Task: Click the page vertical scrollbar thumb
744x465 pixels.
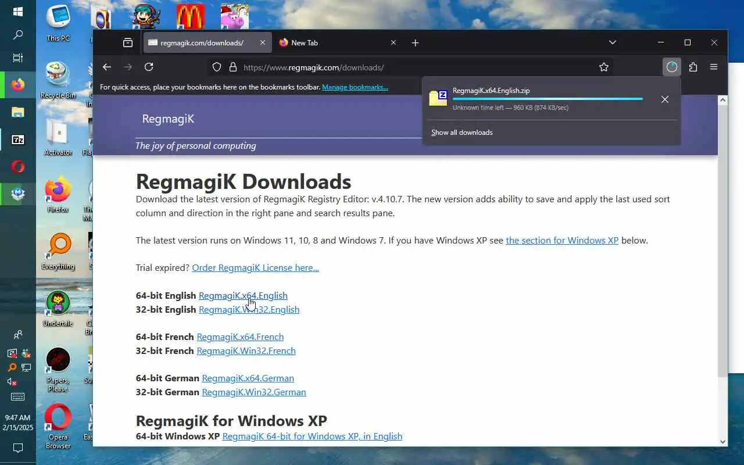Action: [x=722, y=241]
